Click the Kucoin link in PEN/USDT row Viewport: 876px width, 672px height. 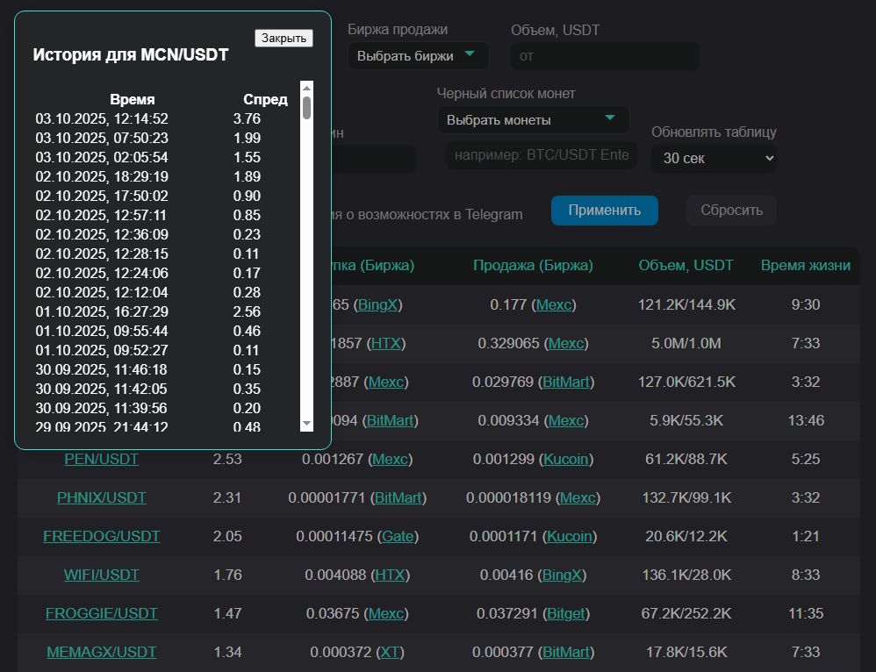pyautogui.click(x=568, y=459)
